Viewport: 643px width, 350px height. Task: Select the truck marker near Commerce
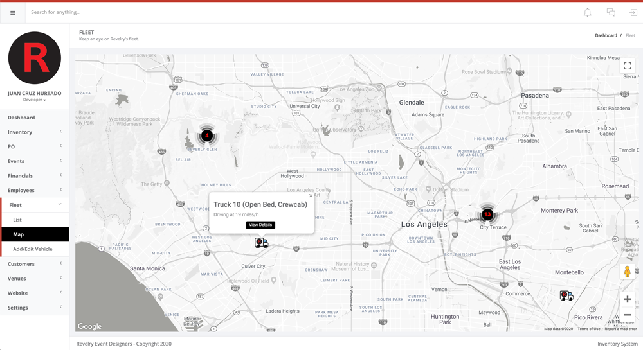(566, 295)
